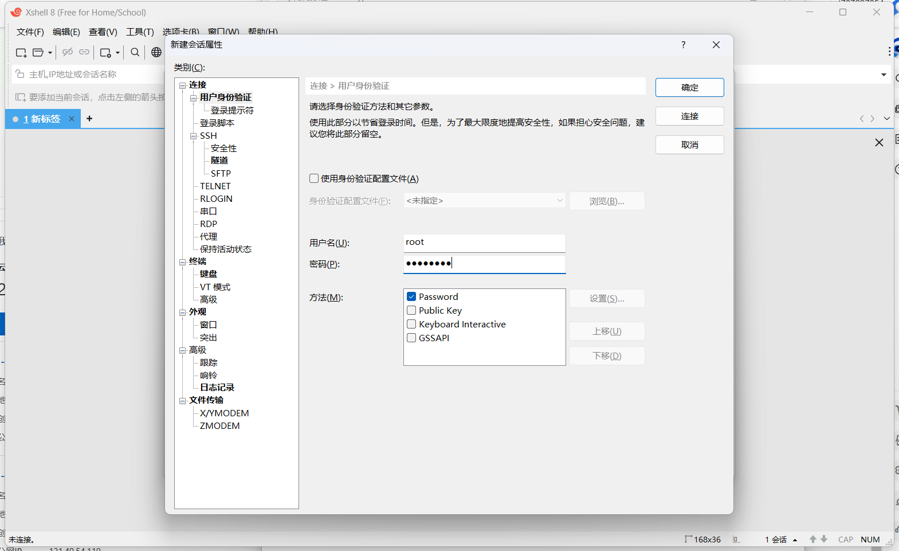The image size is (899, 551).
Task: Click the 密码 password field
Action: click(484, 264)
